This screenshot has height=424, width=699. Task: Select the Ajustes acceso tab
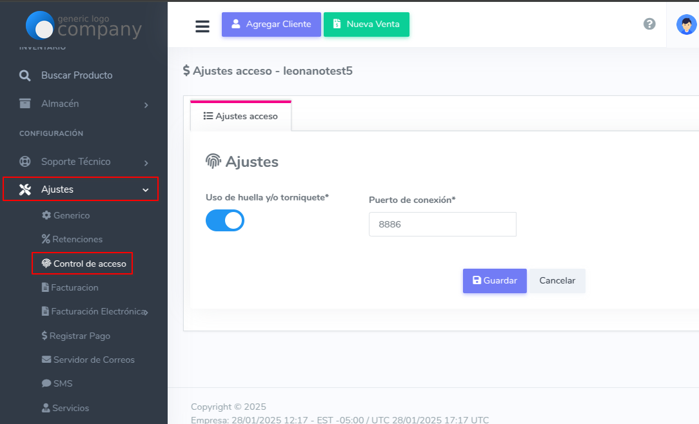[241, 117]
